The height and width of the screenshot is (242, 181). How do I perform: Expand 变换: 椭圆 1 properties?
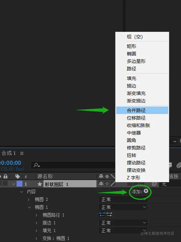[36, 239]
